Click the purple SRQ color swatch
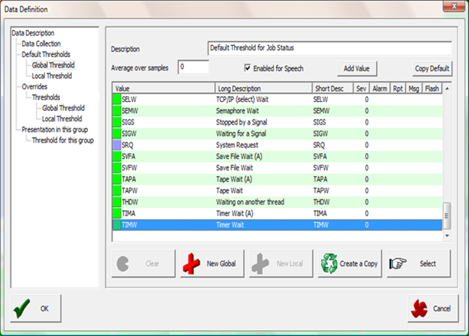469x336 pixels. (116, 142)
